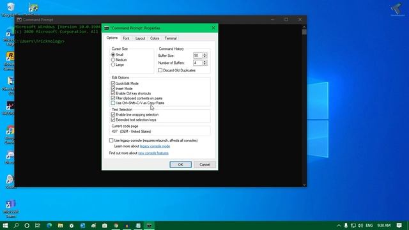409x230 pixels.
Task: Enable Use legacy console checkbox
Action: pos(111,141)
